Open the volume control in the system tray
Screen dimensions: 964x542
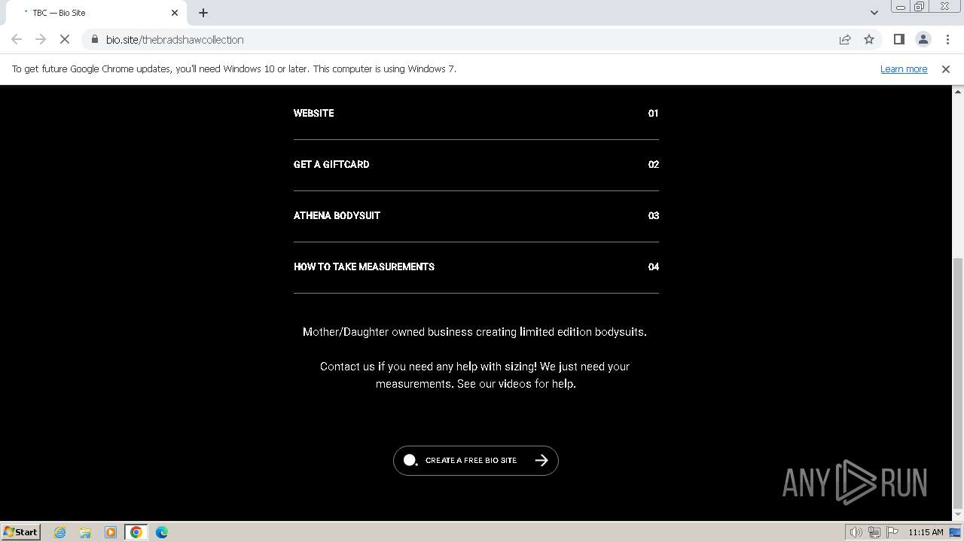(856, 532)
